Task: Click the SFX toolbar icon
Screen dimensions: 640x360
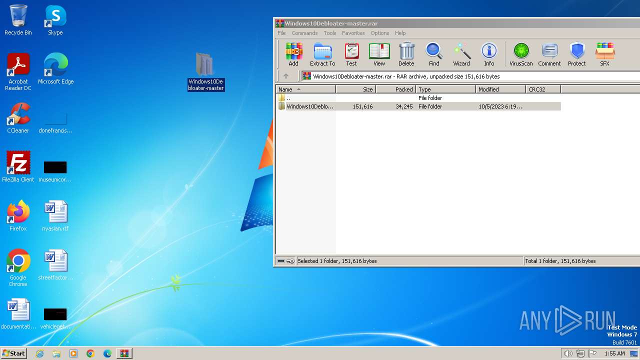Action: click(x=605, y=54)
